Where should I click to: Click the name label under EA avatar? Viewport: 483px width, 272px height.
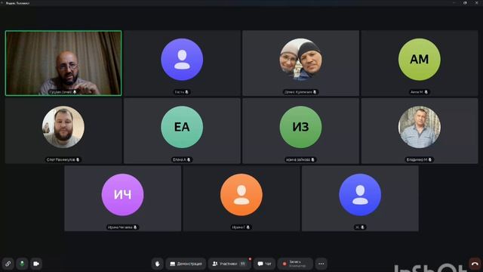tap(182, 159)
